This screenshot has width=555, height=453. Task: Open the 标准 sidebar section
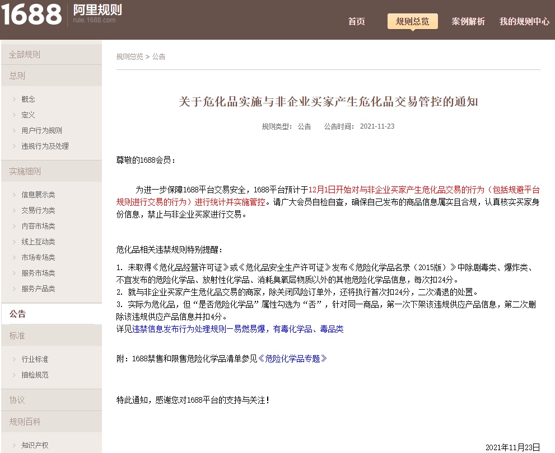coord(52,336)
